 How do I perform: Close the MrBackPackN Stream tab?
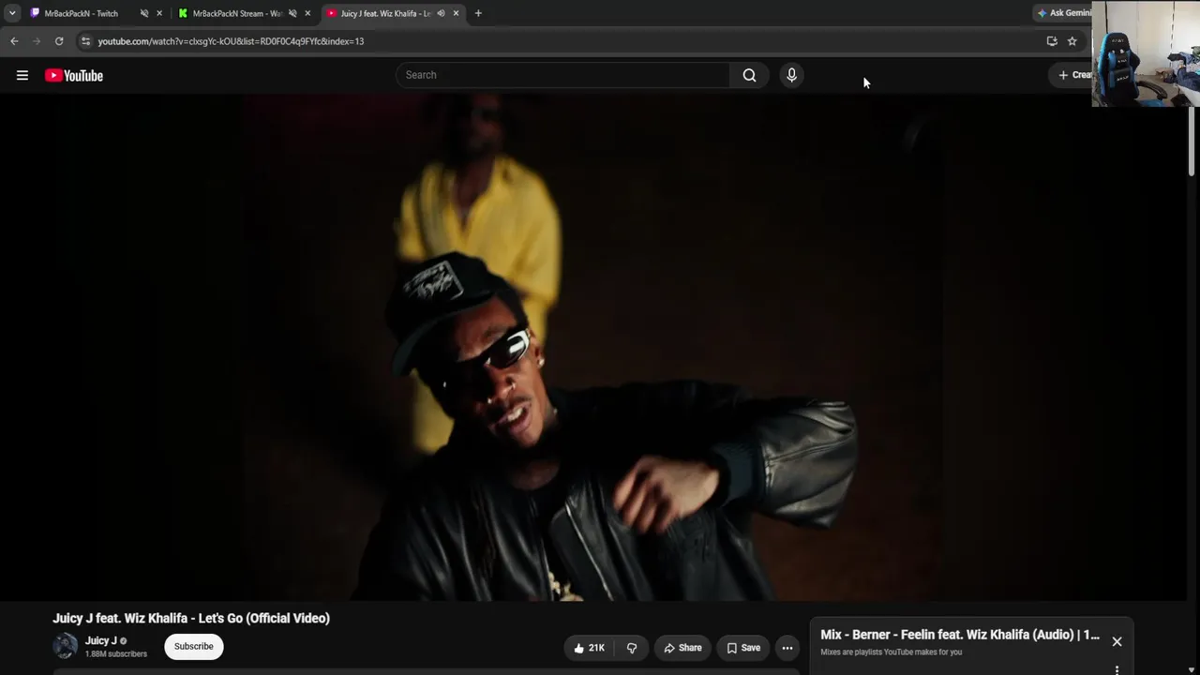(307, 13)
